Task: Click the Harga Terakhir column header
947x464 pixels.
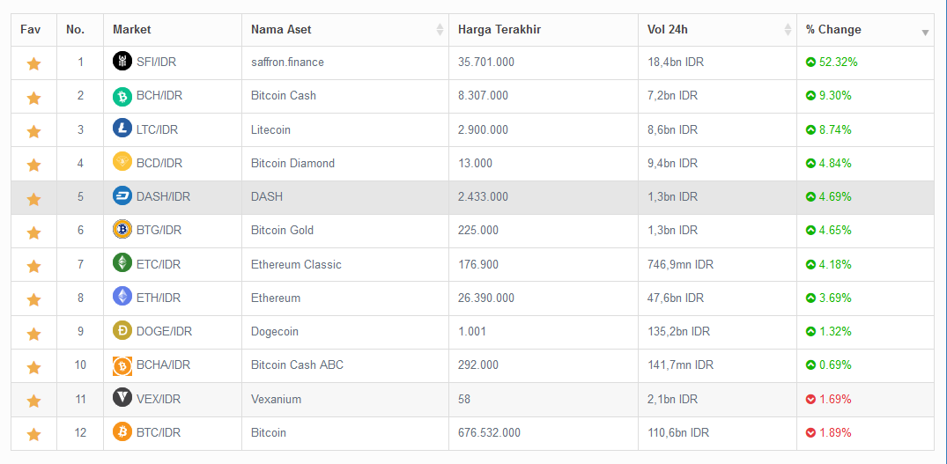Action: pos(499,30)
